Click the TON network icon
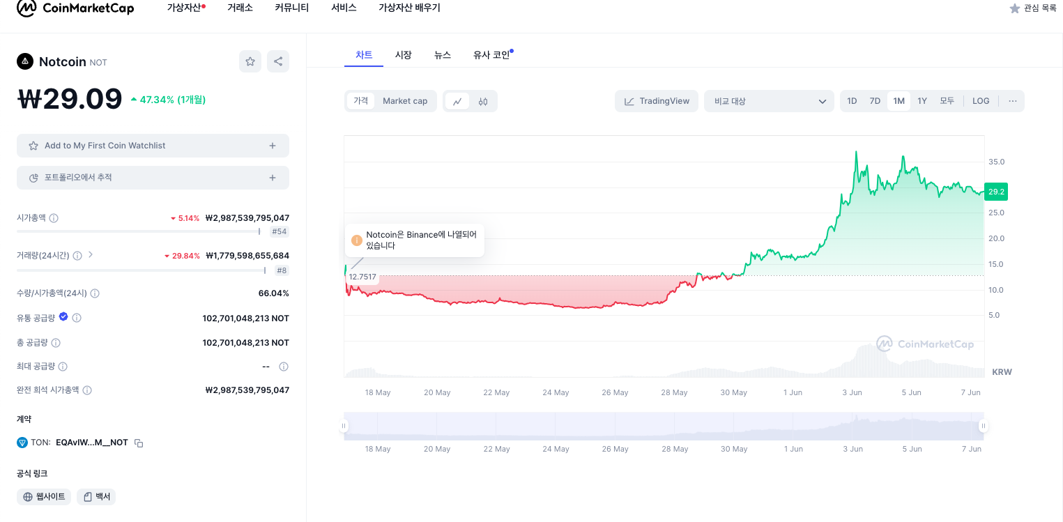1063x522 pixels. coord(22,443)
